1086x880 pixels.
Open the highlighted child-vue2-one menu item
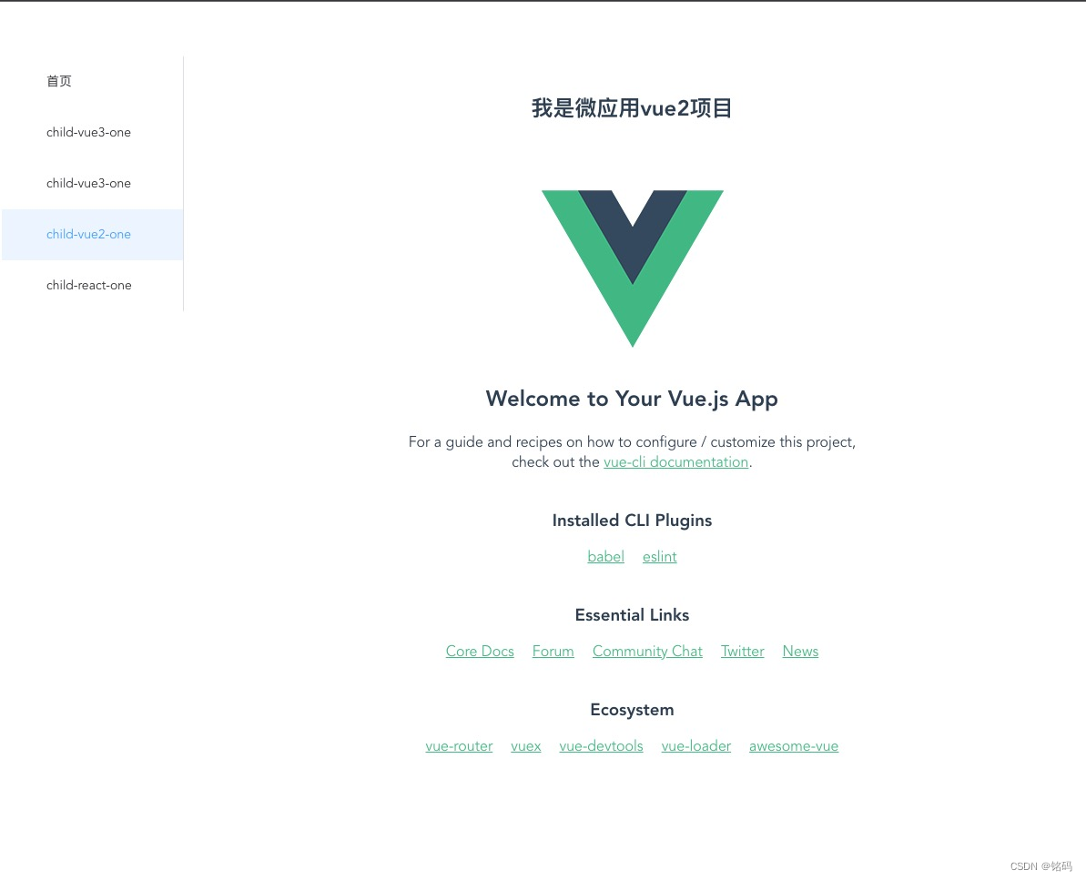92,234
